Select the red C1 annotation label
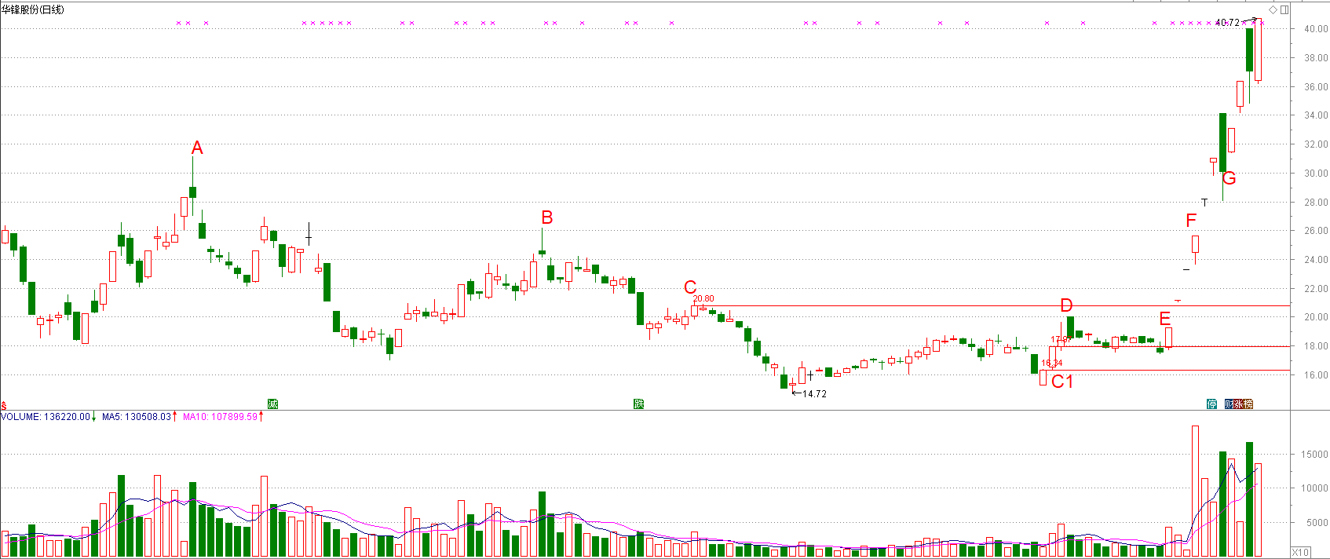 coord(1061,382)
